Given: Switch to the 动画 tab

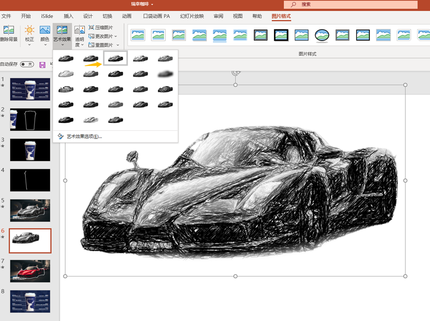Looking at the screenshot, I should 126,16.
